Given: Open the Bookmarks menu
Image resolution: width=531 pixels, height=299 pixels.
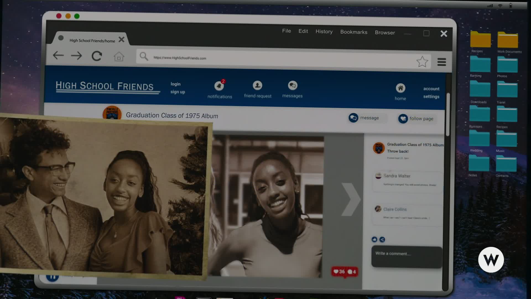Looking at the screenshot, I should (354, 32).
